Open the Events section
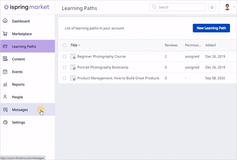 coord(27,72)
